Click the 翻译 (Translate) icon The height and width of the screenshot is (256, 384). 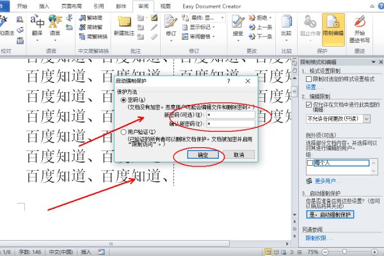[x=37, y=27]
